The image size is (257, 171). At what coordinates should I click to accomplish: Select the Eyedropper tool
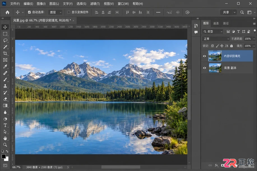click(5, 67)
